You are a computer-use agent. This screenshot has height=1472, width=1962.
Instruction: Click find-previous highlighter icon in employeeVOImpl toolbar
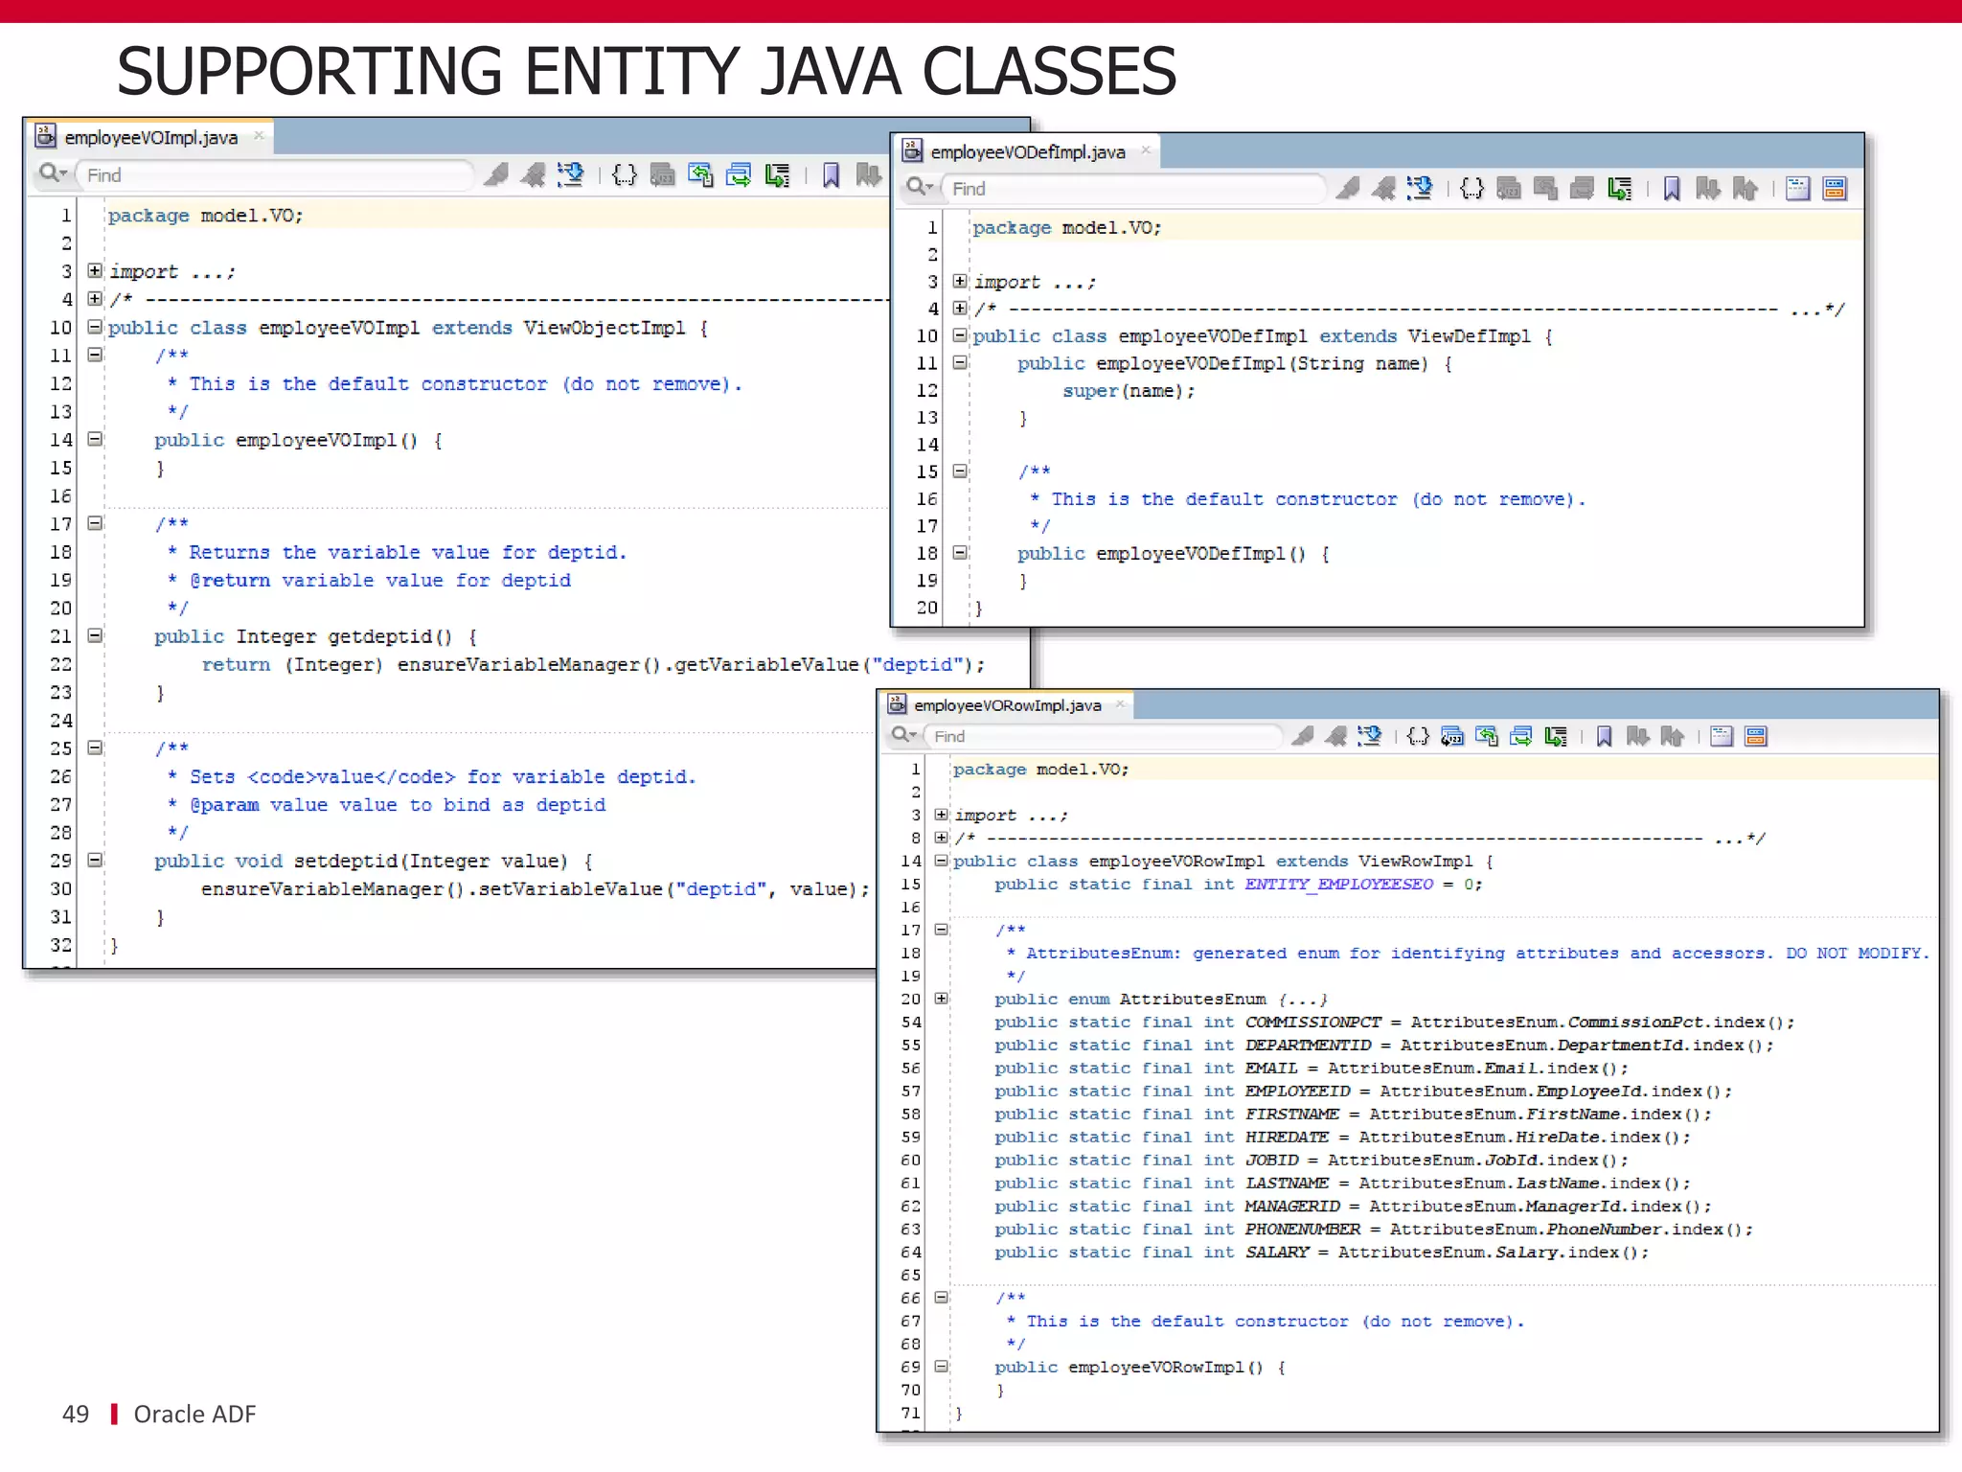click(x=533, y=174)
